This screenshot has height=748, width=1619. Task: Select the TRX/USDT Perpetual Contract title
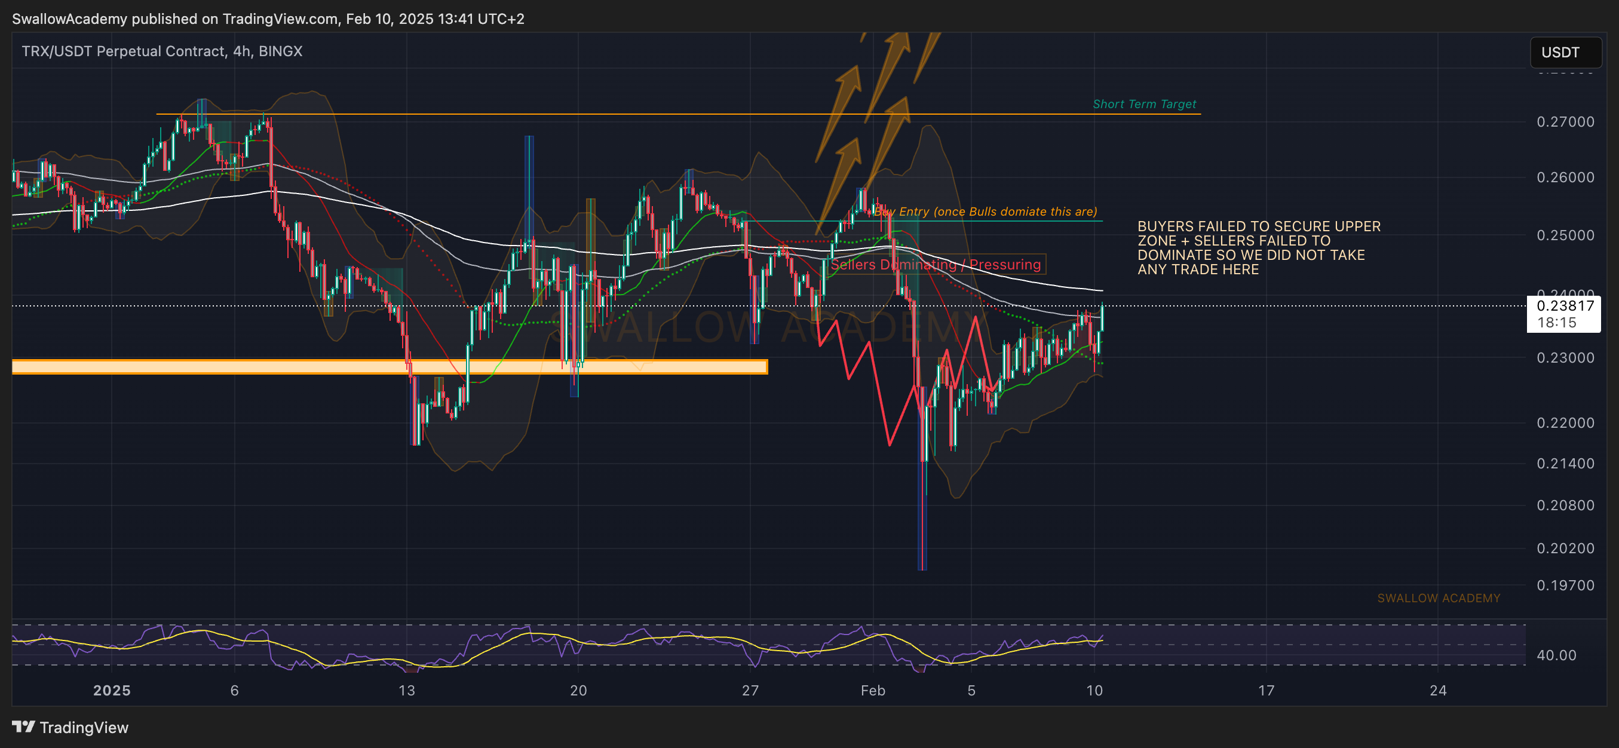tap(162, 51)
